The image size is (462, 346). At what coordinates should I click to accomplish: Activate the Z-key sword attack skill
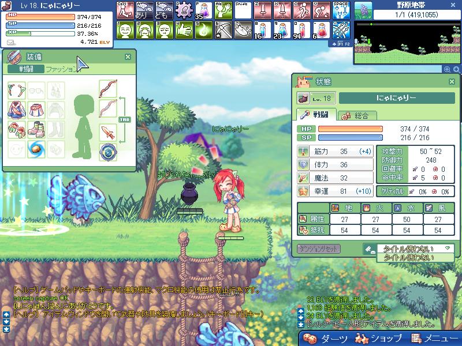(263, 10)
